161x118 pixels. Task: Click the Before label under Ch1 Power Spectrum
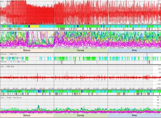tap(27, 50)
